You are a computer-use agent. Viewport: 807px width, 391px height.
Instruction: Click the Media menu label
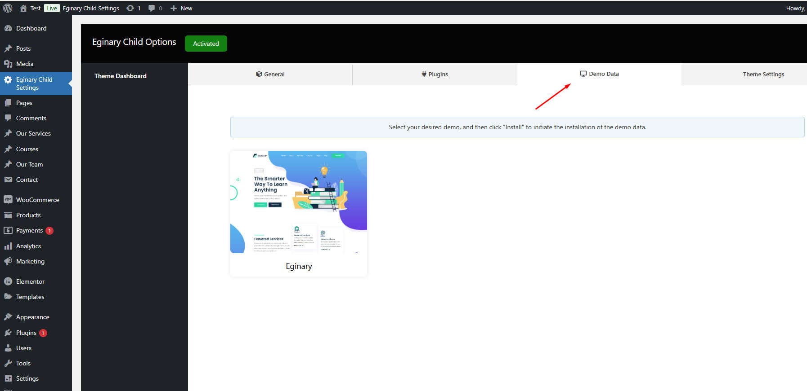point(25,64)
